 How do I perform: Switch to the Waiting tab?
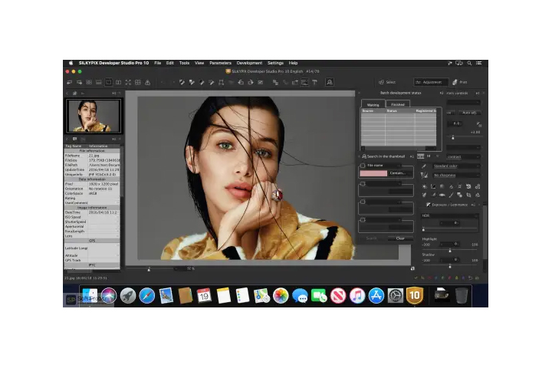[x=373, y=104]
